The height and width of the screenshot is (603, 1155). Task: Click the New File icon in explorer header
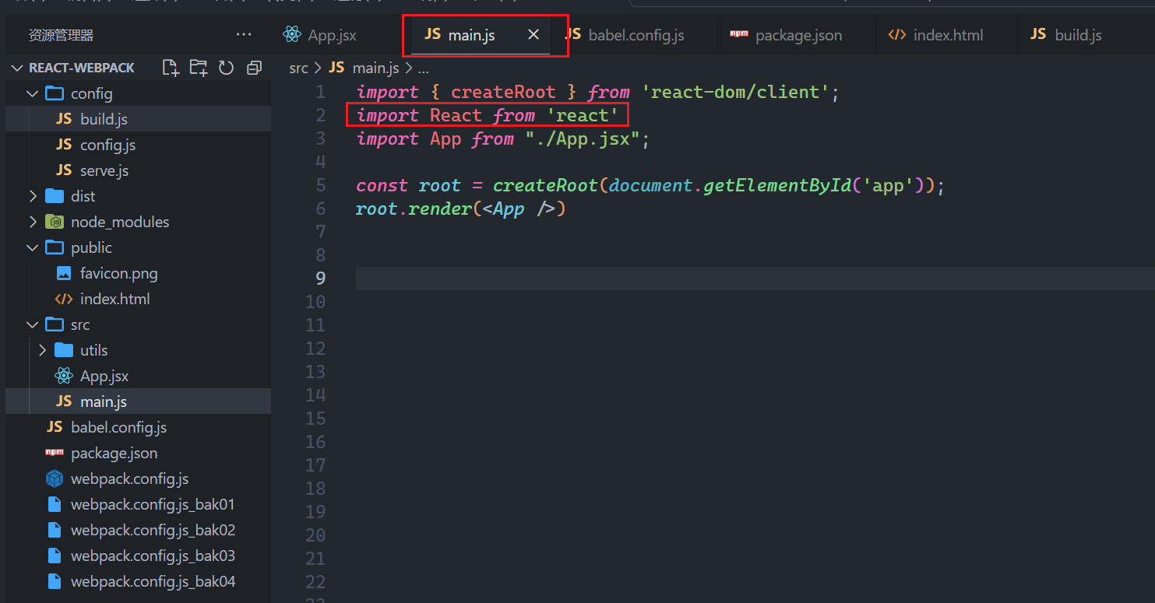click(171, 68)
